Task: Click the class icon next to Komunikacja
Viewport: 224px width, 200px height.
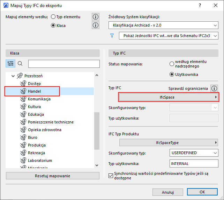Action: tap(23, 99)
